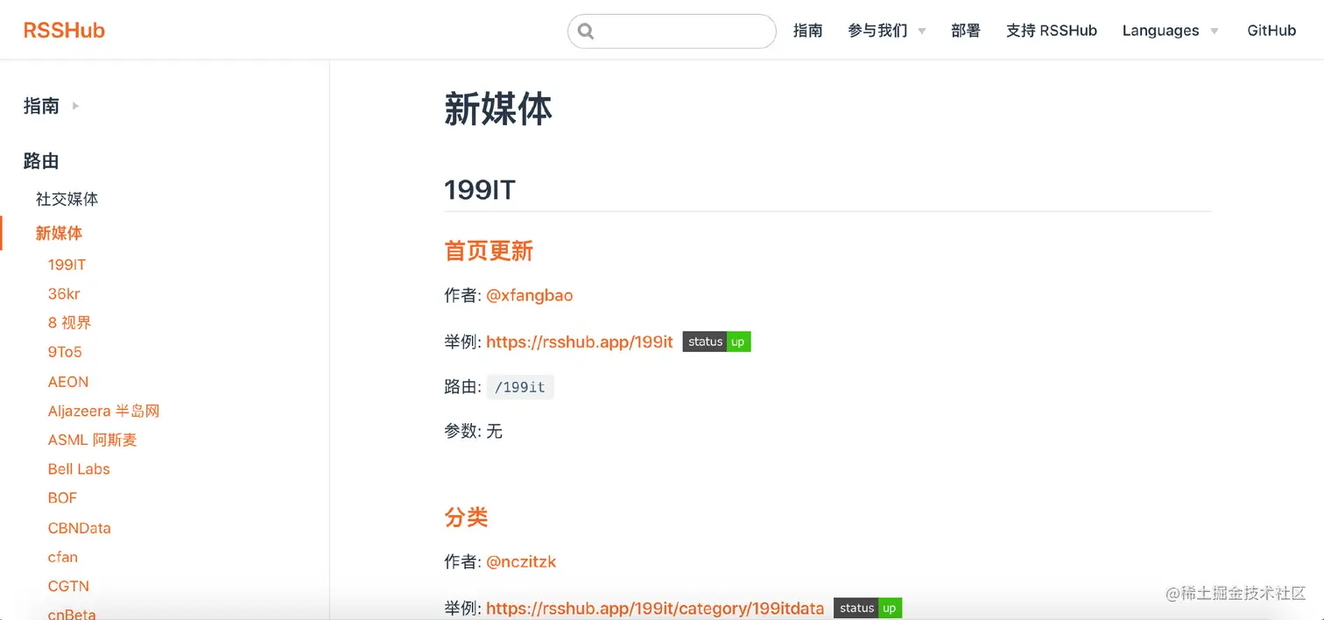
Task: Jump to AEON in the sidebar
Action: [68, 382]
